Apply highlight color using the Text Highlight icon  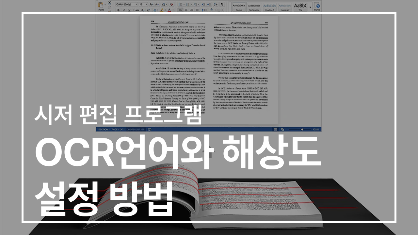coord(161,10)
